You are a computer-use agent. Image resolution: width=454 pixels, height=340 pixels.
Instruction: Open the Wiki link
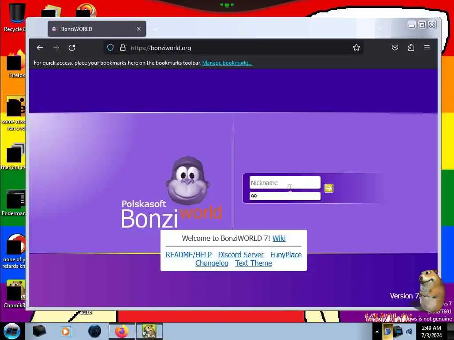tap(279, 238)
